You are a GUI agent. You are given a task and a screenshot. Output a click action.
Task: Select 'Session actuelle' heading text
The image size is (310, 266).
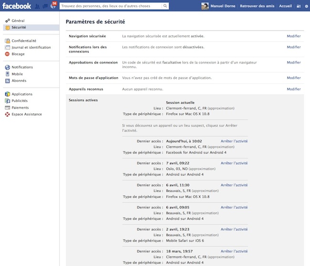(x=180, y=102)
